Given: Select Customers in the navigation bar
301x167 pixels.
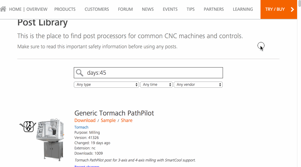Looking at the screenshot, I should 97,9.
